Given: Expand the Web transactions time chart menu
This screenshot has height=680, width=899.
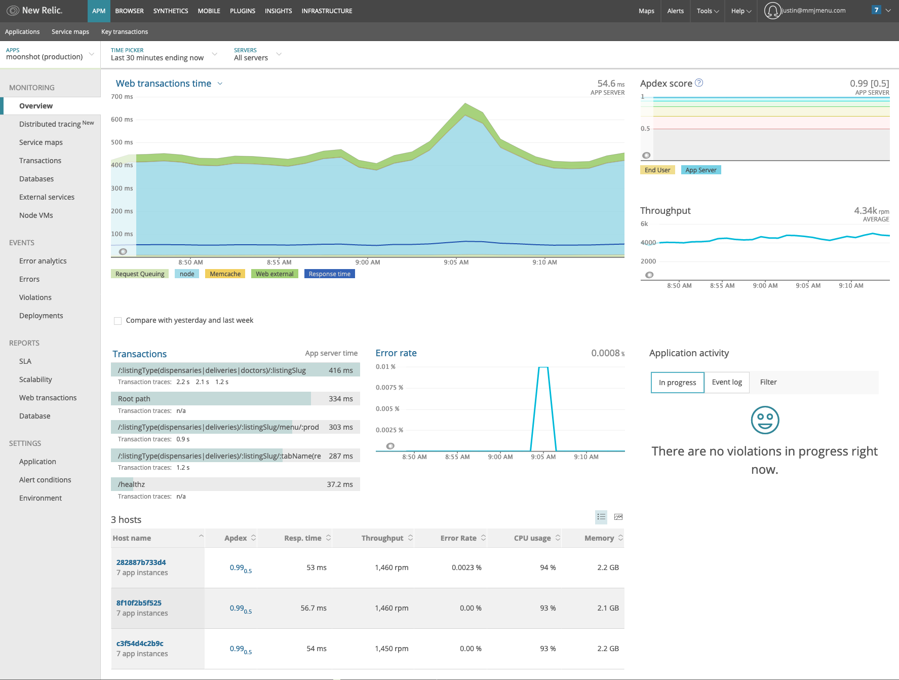Looking at the screenshot, I should 220,84.
